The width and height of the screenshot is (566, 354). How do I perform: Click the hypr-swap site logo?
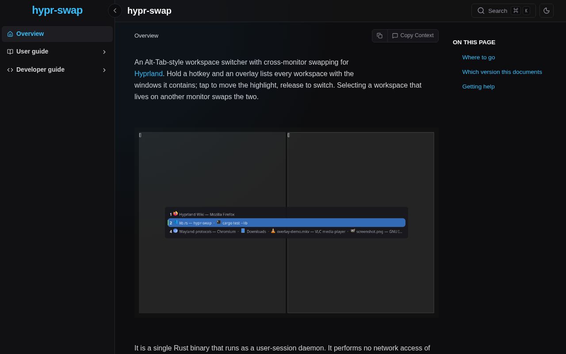[x=57, y=10]
